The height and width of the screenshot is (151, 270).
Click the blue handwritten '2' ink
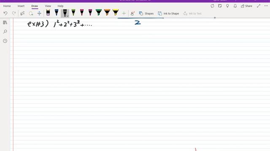pos(138,23)
